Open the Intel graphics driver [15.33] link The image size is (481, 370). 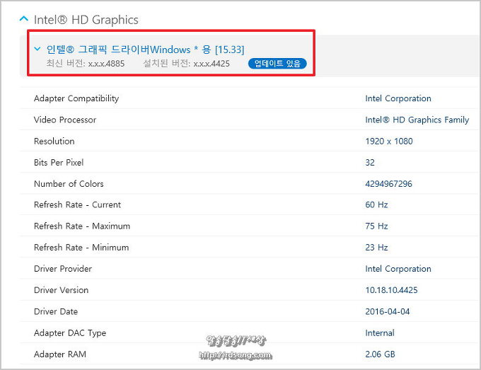coord(145,50)
